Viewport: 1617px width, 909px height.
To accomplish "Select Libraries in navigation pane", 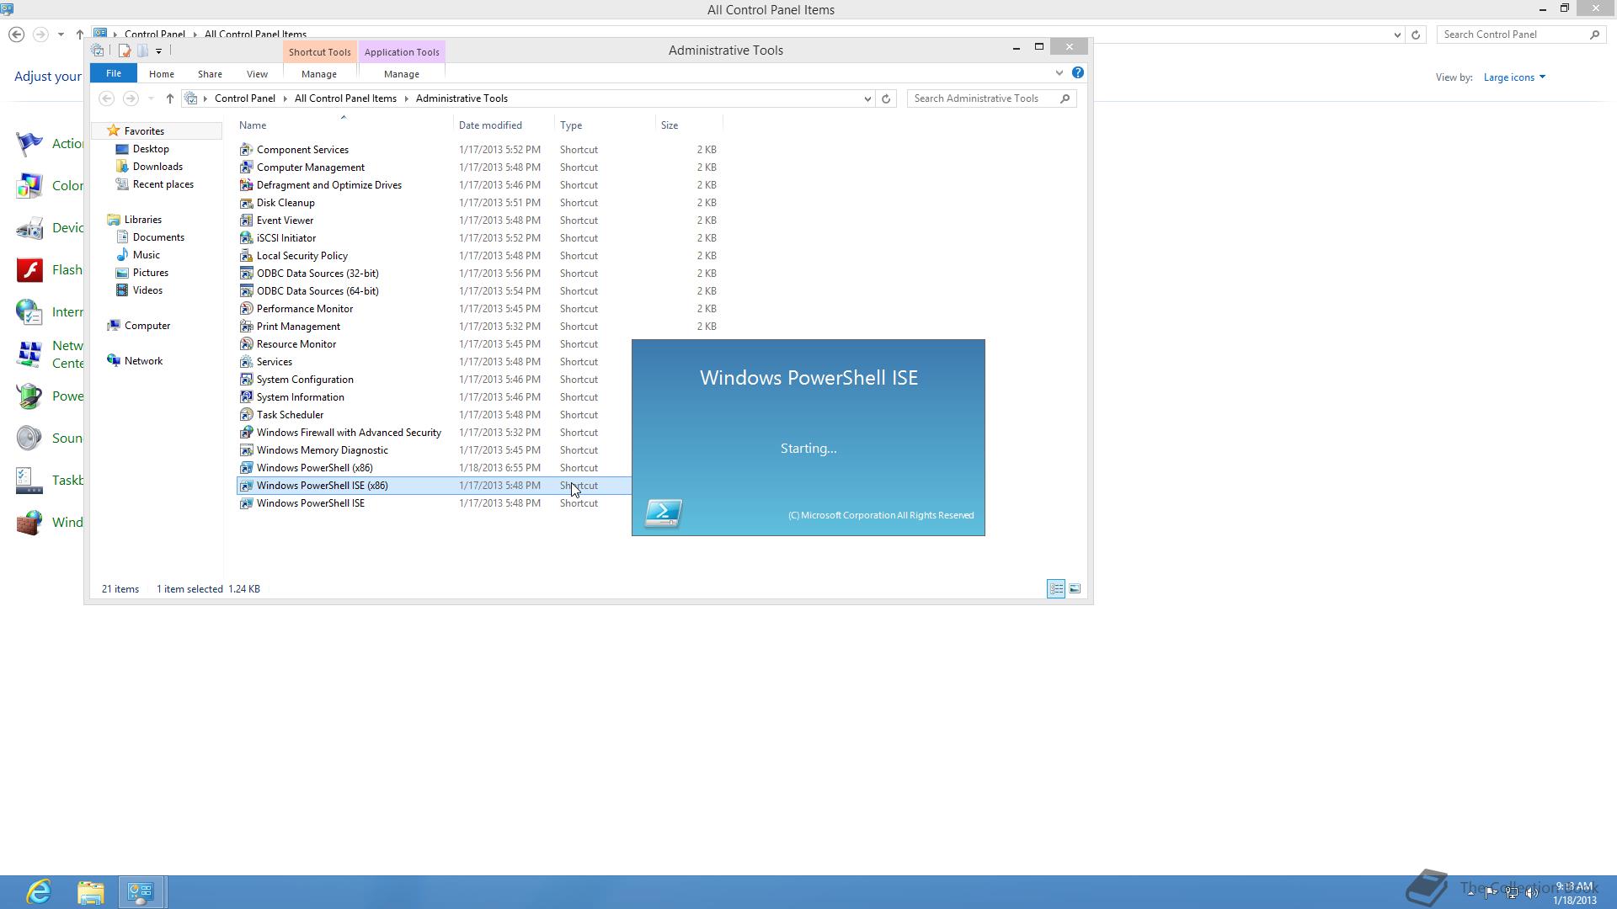I will click(142, 220).
